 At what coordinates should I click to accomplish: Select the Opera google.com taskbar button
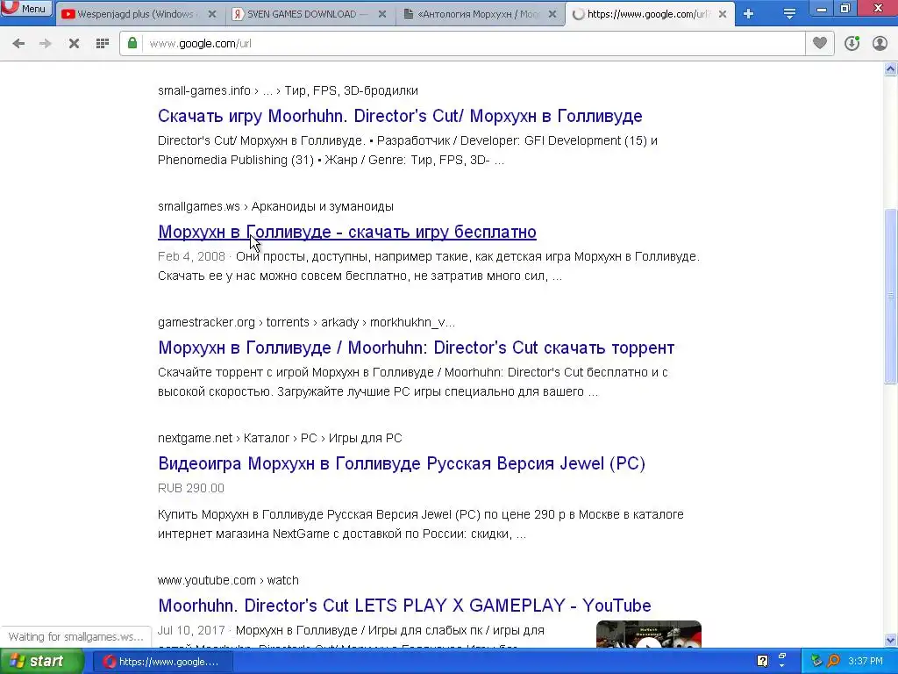(x=161, y=662)
